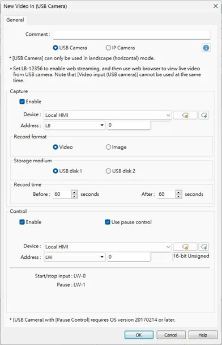The image size is (222, 345).
Task: Click the Control address number field
Action: [129, 257]
